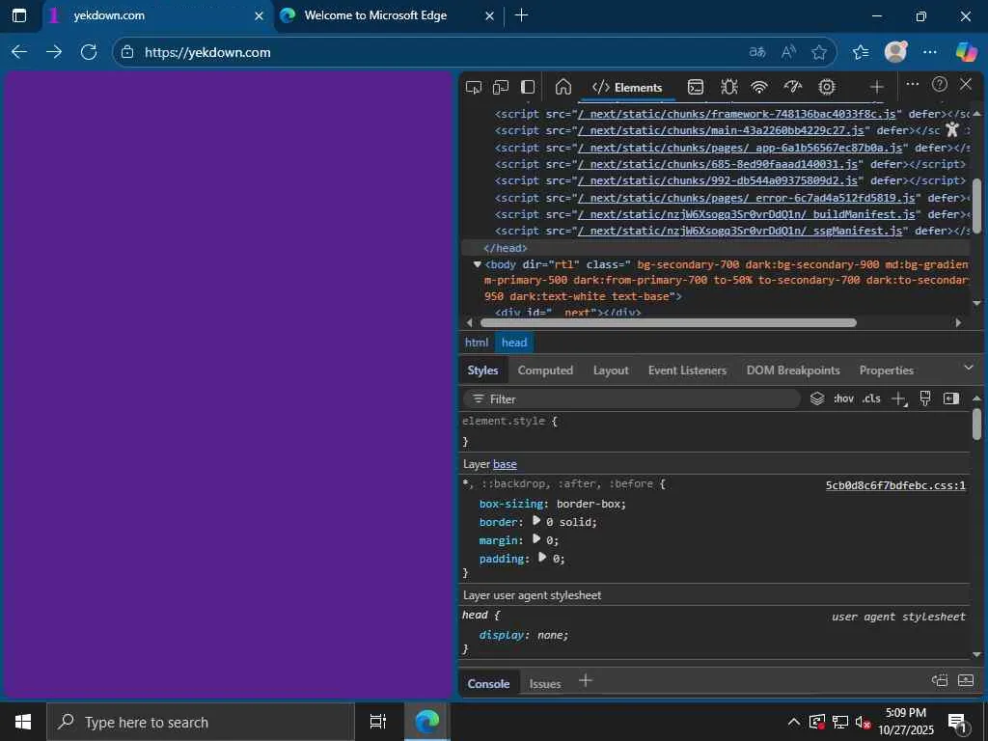Expand the margin shorthand property
The image size is (988, 741).
pos(536,539)
